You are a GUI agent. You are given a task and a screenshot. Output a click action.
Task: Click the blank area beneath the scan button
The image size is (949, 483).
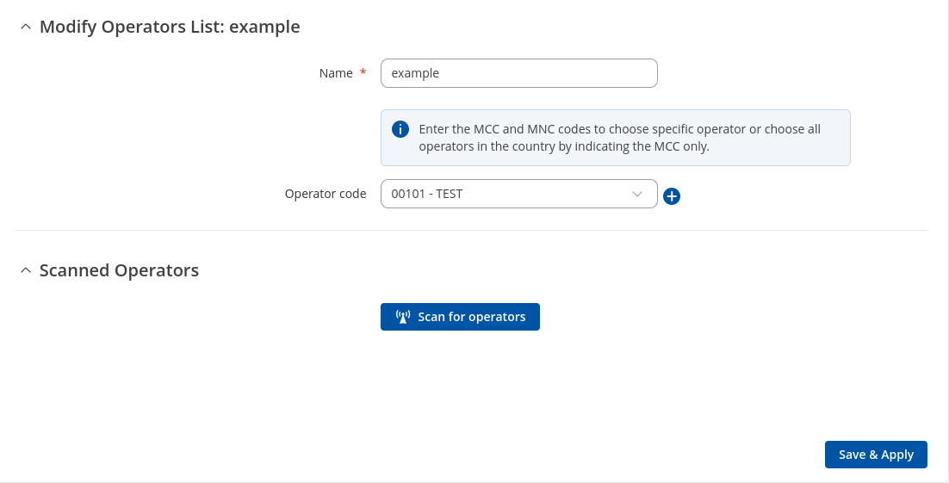460,379
